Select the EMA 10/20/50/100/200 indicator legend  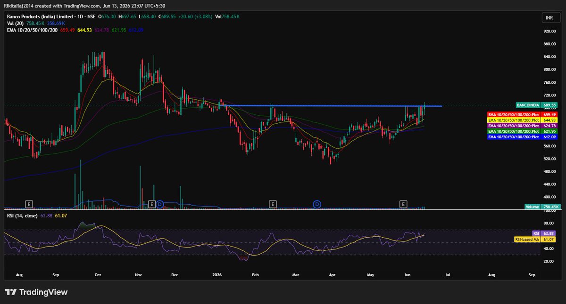click(x=32, y=30)
